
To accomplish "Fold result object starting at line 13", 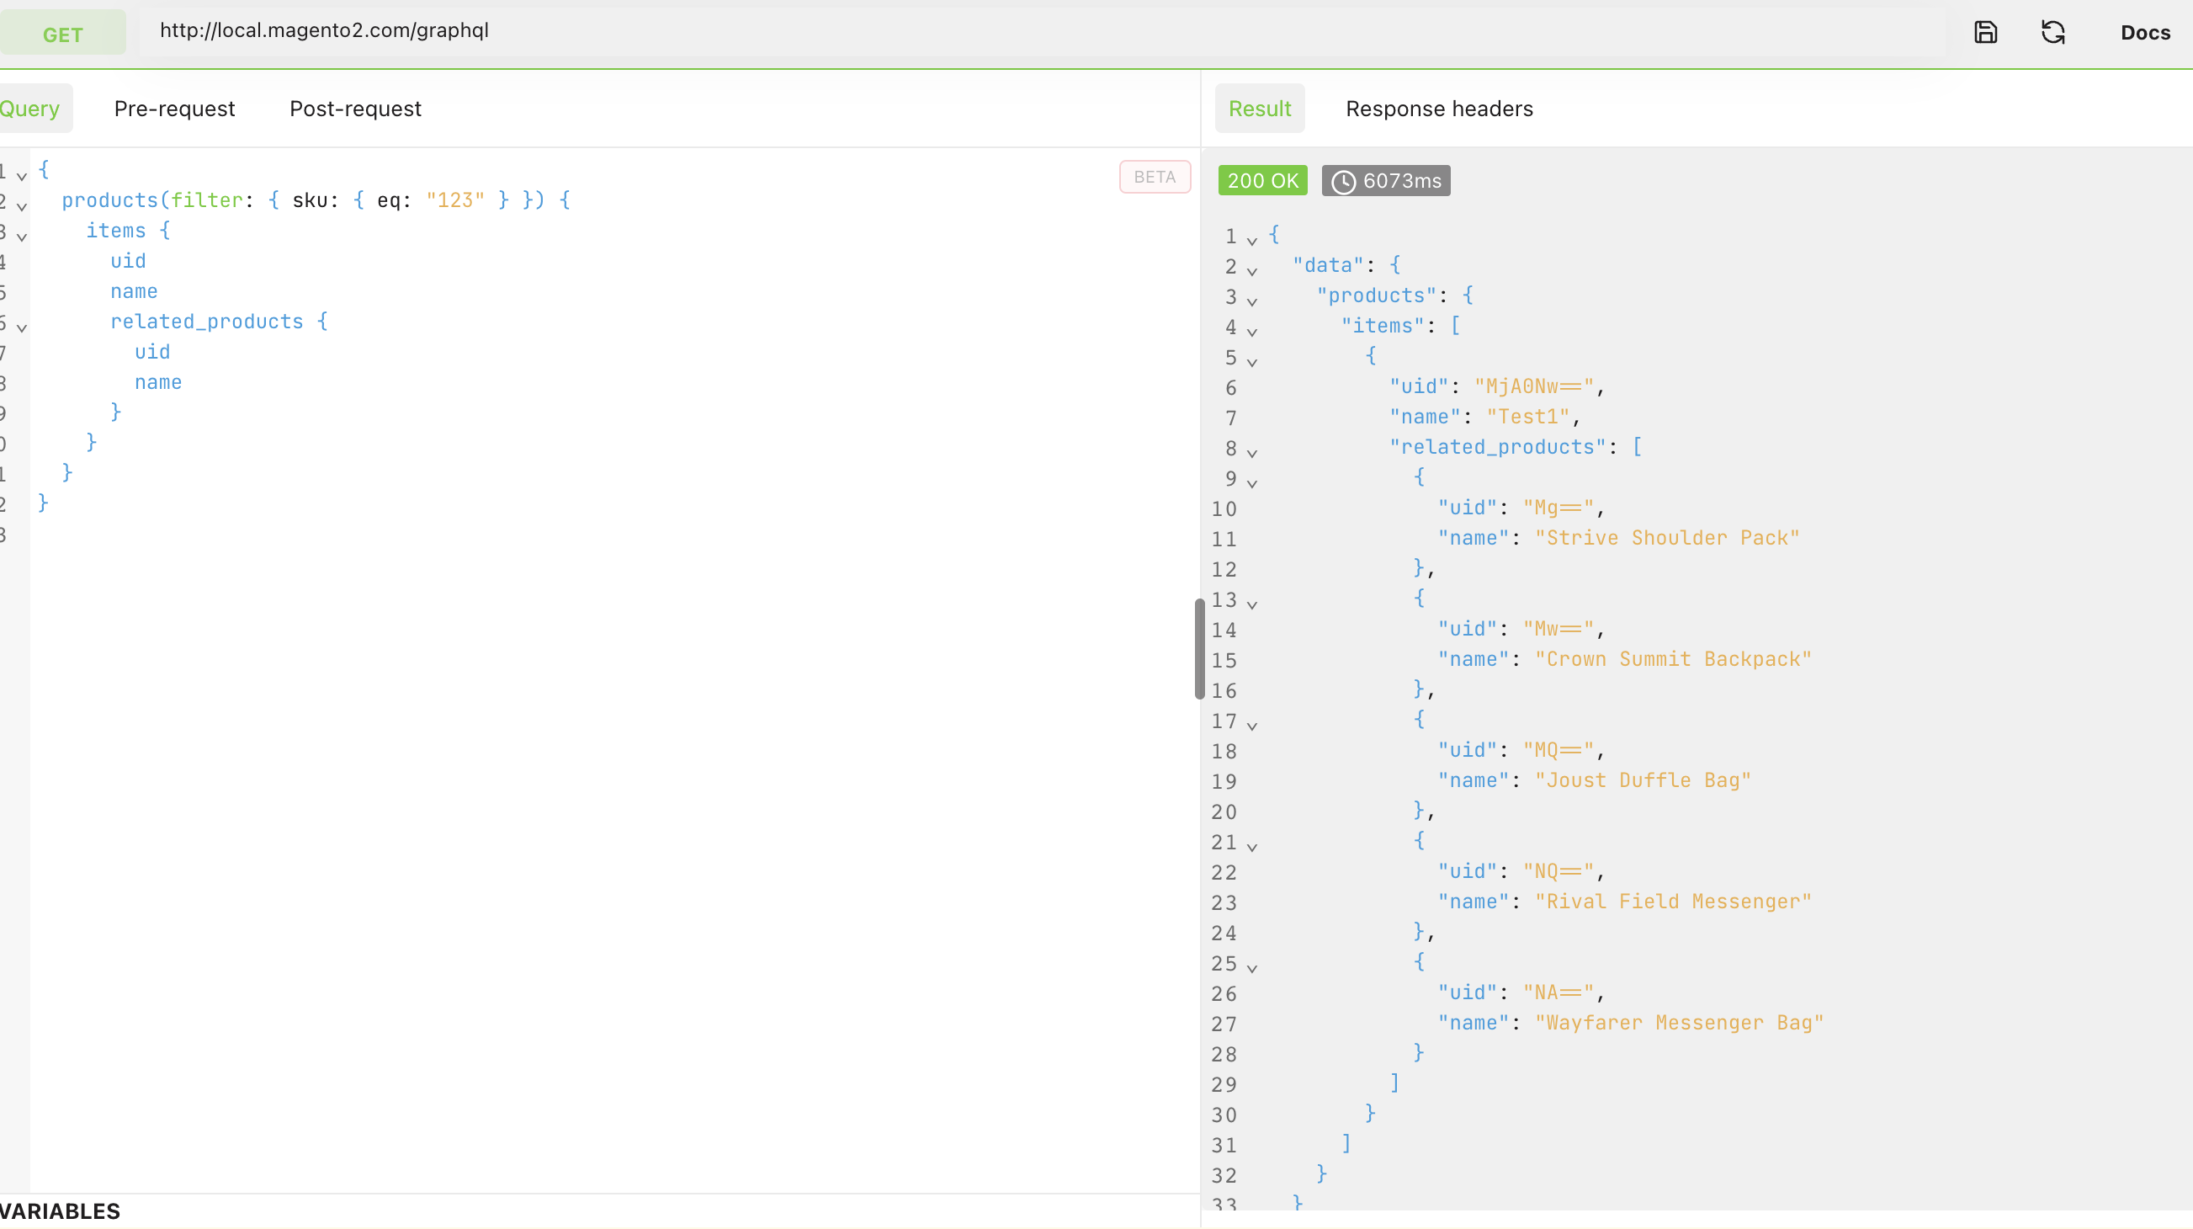I will (1251, 604).
